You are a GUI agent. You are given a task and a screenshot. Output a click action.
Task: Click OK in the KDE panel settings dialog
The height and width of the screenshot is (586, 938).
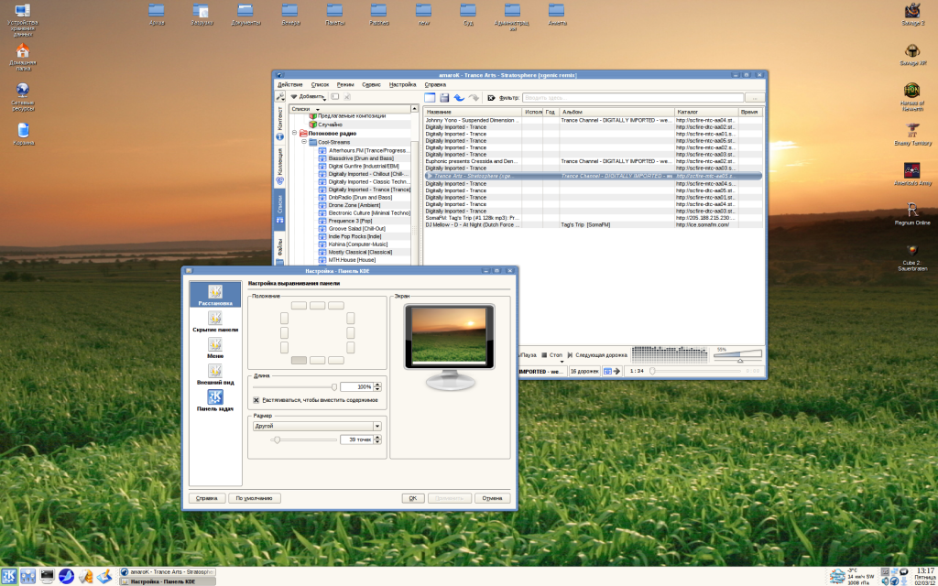coord(413,498)
